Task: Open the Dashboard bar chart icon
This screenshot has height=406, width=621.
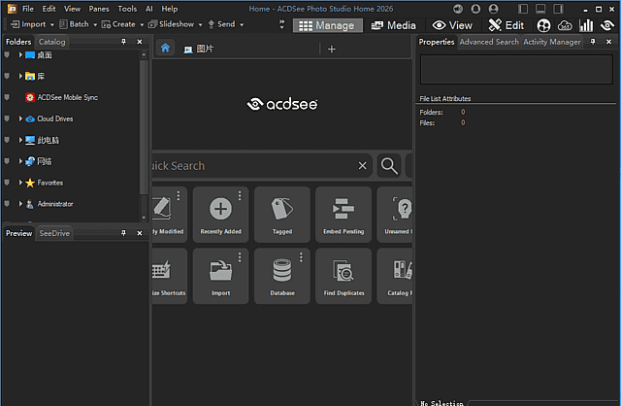Action: click(x=586, y=25)
